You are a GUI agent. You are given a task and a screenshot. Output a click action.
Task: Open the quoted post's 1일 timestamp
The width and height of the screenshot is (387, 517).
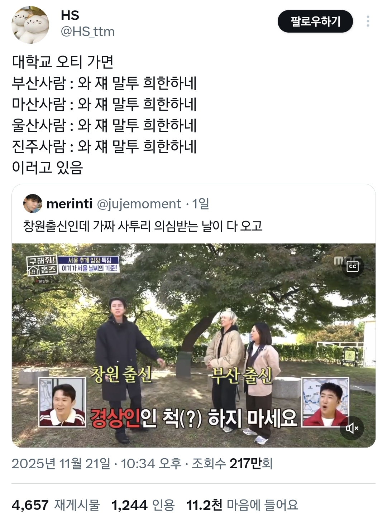tap(201, 204)
